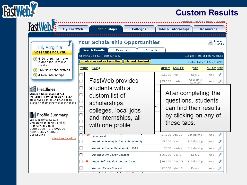Image resolution: width=247 pixels, height=185 pixels.
Task: Select the Search Results sub-tab
Action: point(94,50)
